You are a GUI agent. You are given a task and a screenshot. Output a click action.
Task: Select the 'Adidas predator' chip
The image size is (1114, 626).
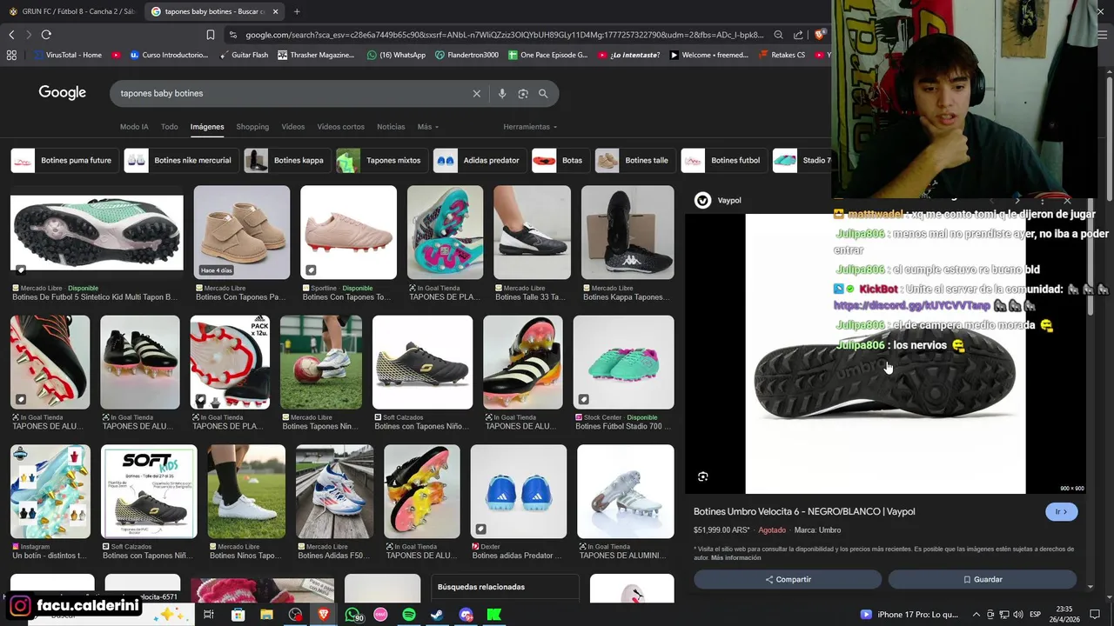click(479, 160)
